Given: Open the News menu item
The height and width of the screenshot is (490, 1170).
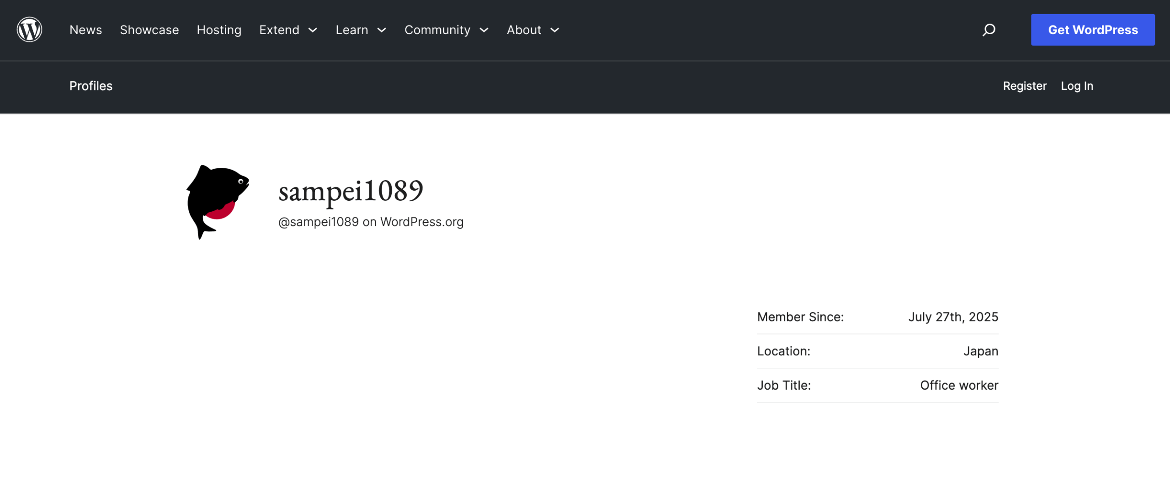Looking at the screenshot, I should pos(85,30).
